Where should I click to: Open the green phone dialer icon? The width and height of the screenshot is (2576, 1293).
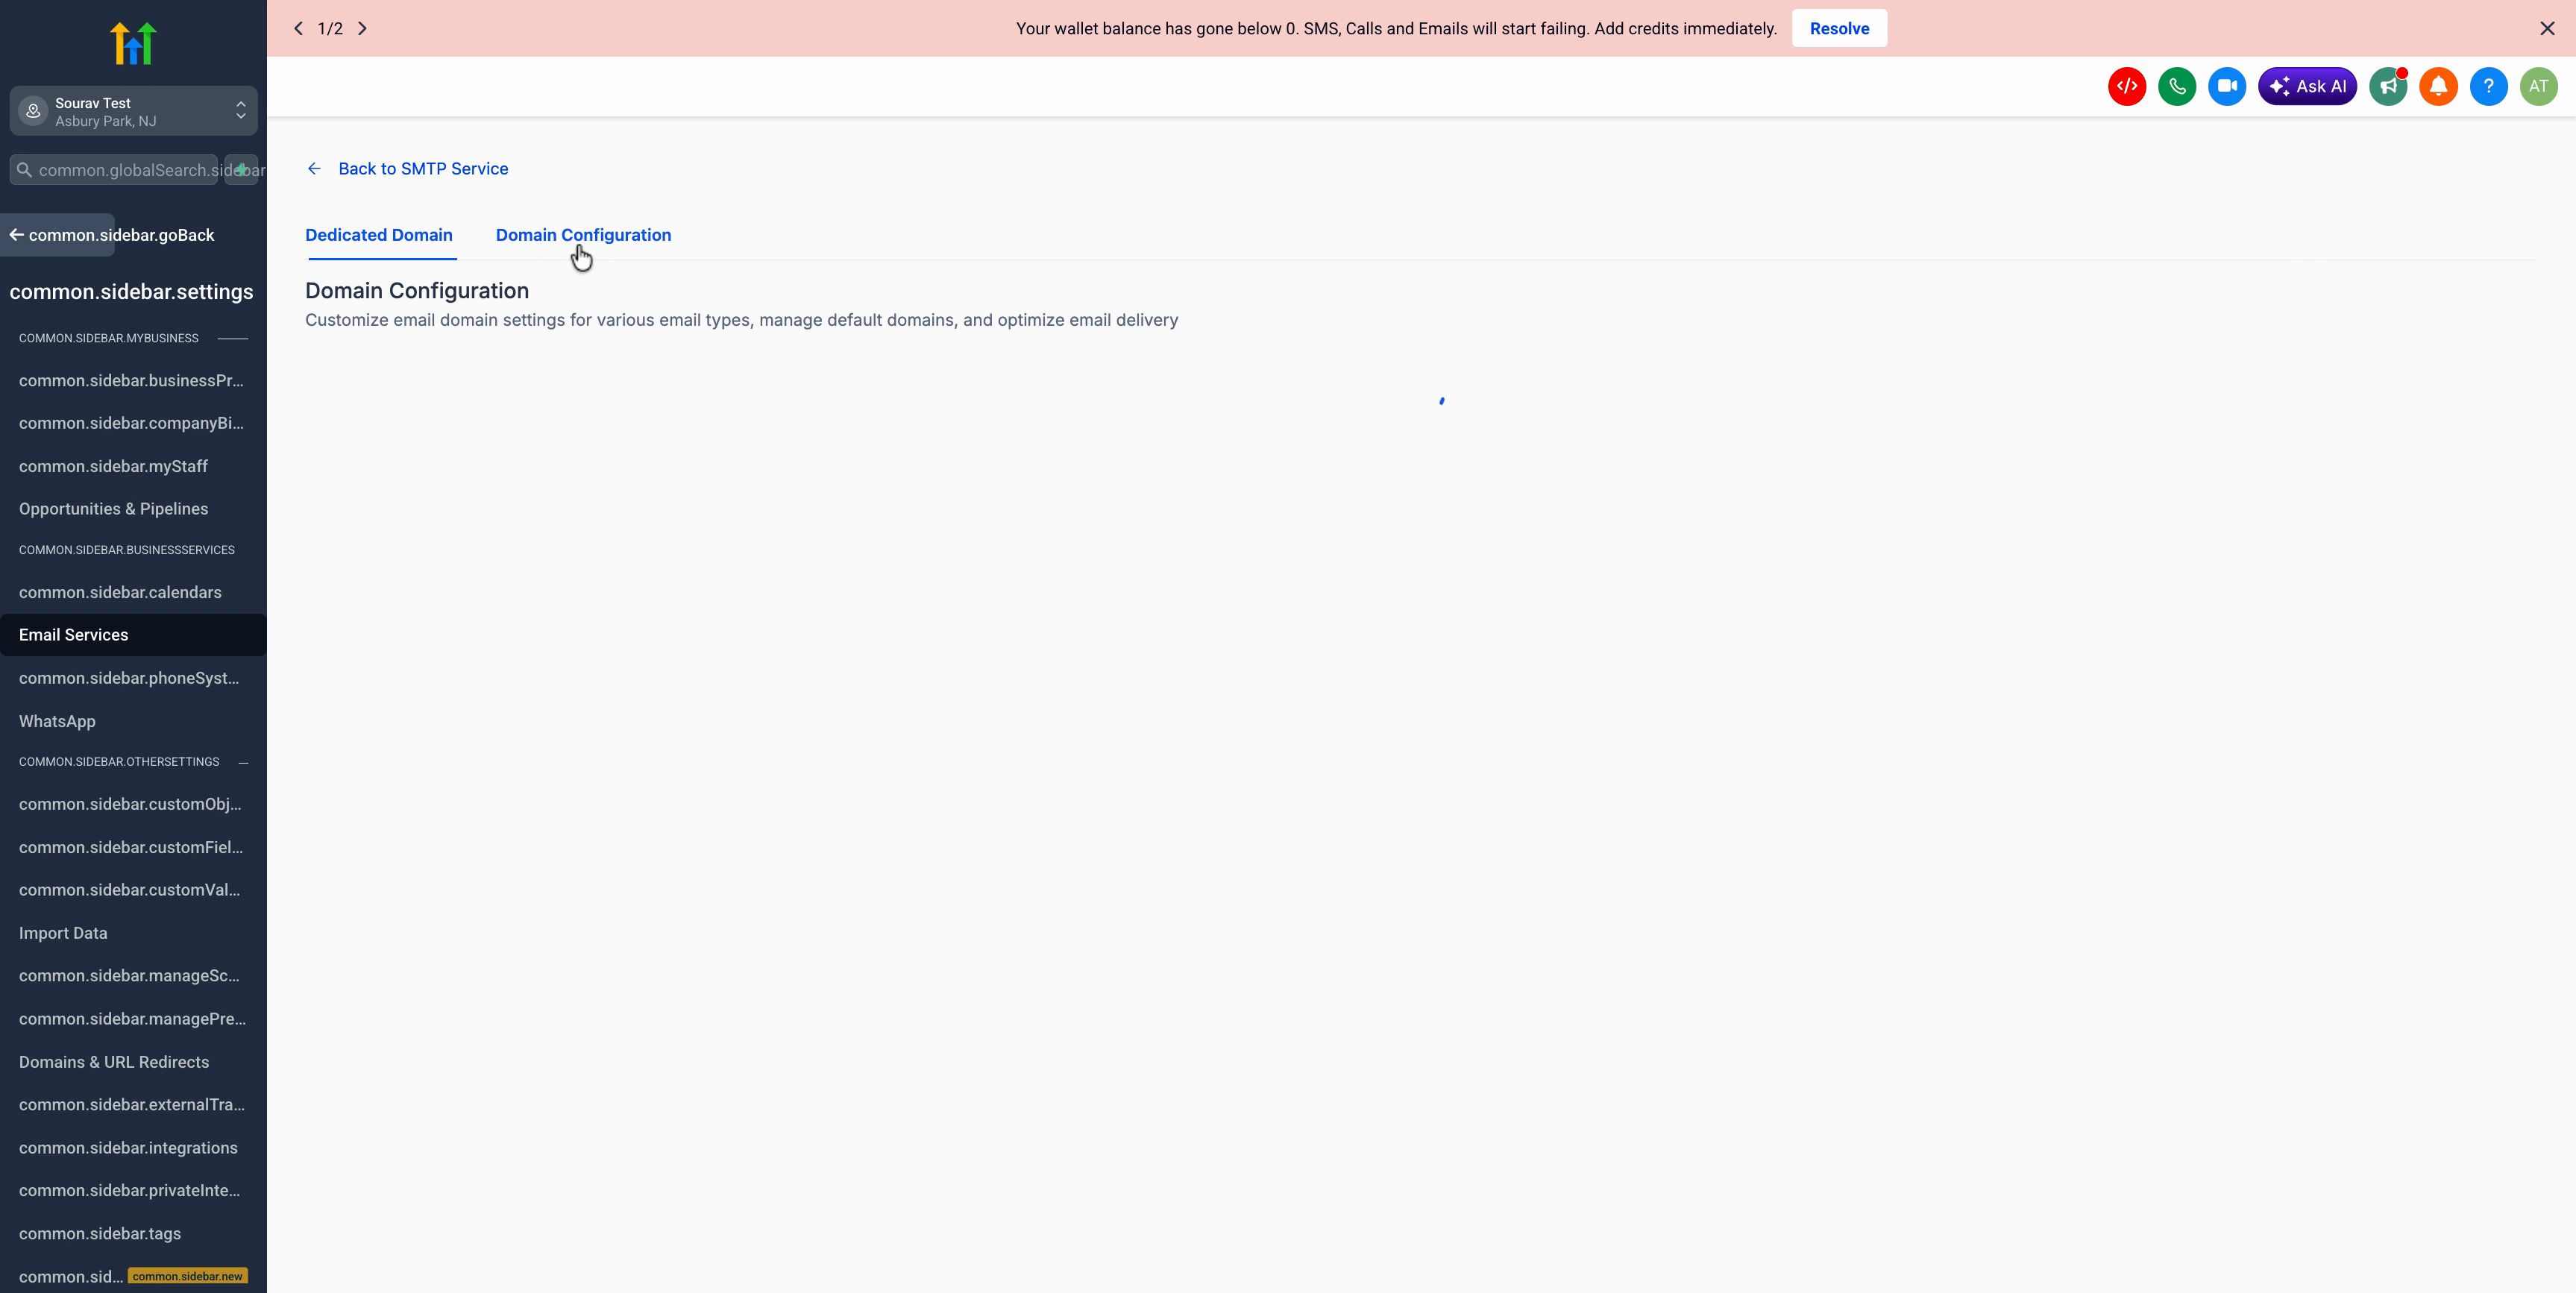(x=2177, y=86)
